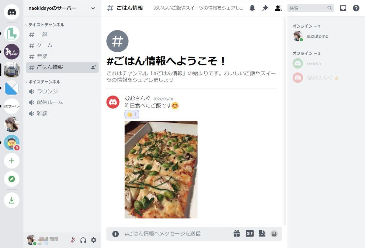365x248 pixels.
Task: Open the sticker picker icon
Action: 262,233
